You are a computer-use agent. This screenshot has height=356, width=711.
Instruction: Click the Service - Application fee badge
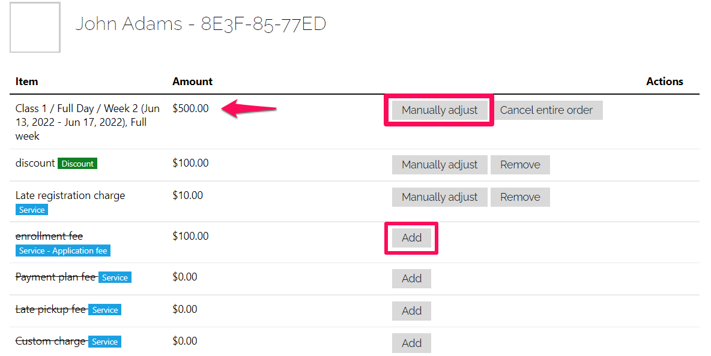63,251
